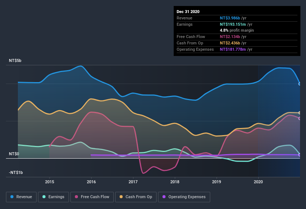Click the NT$2.134b free cash flow value
The width and height of the screenshot is (306, 209).
pyautogui.click(x=230, y=37)
